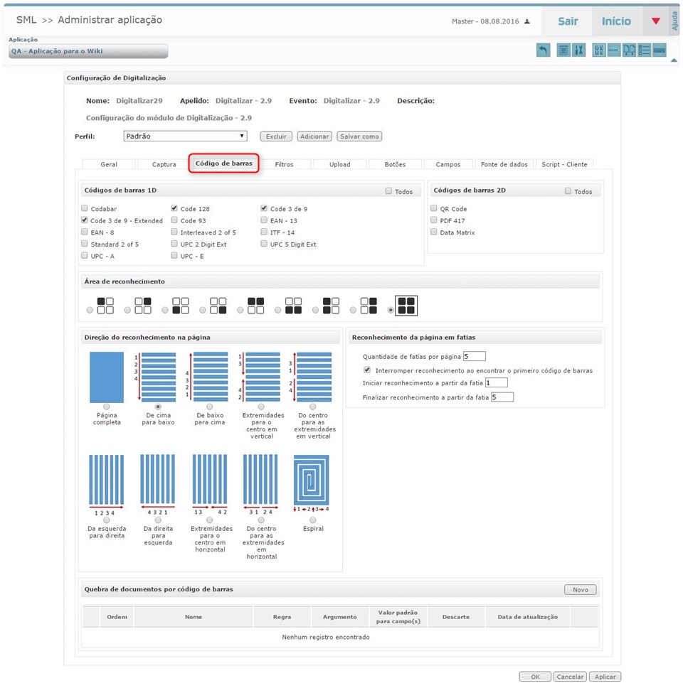Viewport: 683px width, 688px height.
Task: Click the two-pages icon in toolbar
Action: coord(629,50)
